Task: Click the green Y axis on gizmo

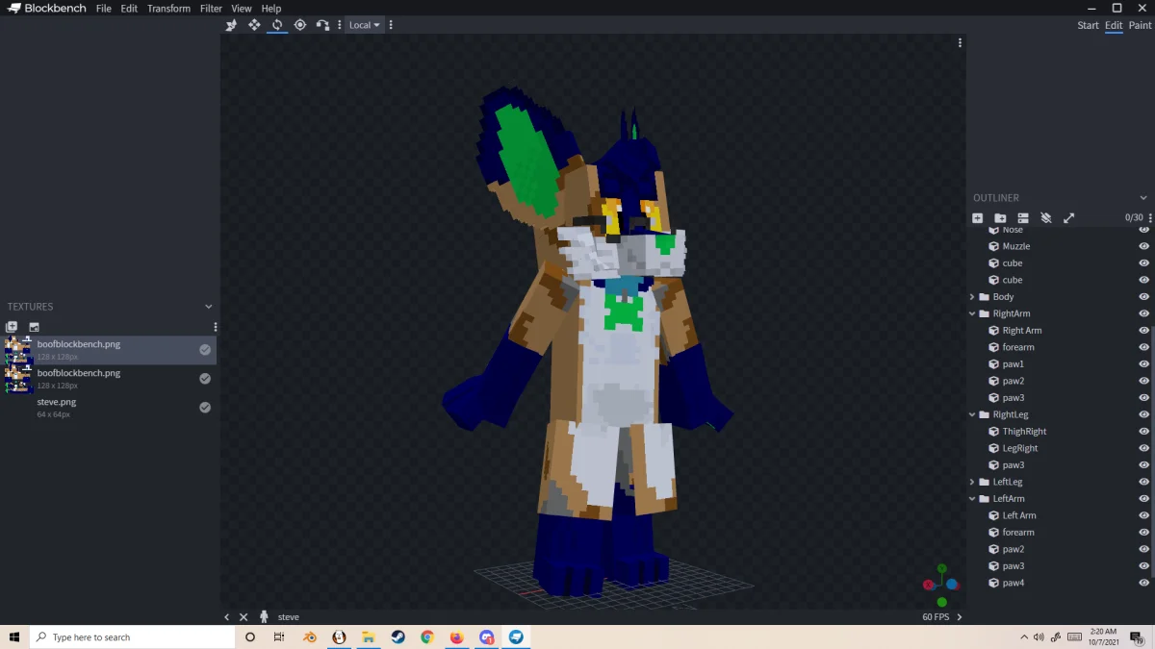Action: pyautogui.click(x=942, y=568)
